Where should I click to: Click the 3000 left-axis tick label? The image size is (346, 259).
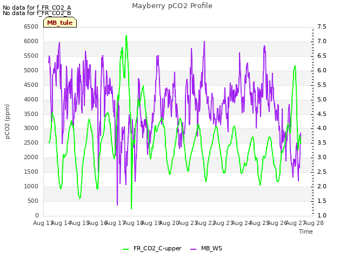pyautogui.click(x=31, y=128)
